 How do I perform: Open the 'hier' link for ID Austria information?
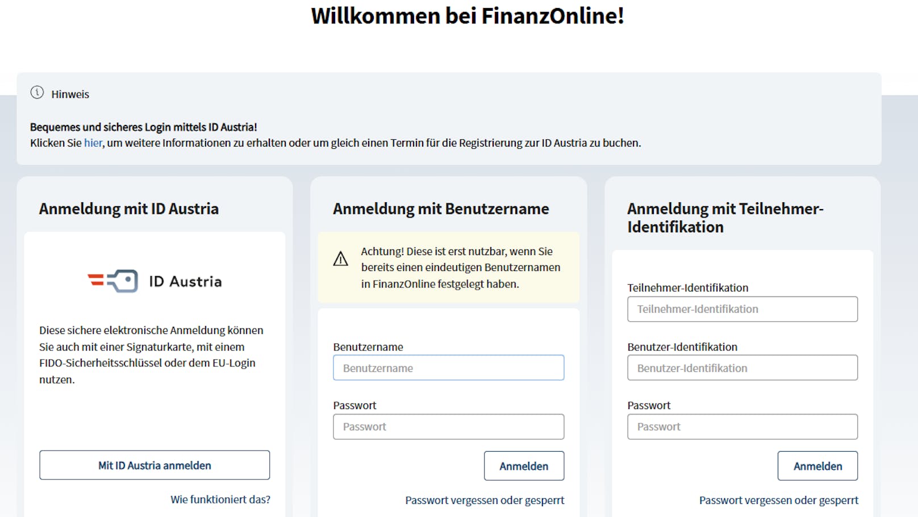93,143
